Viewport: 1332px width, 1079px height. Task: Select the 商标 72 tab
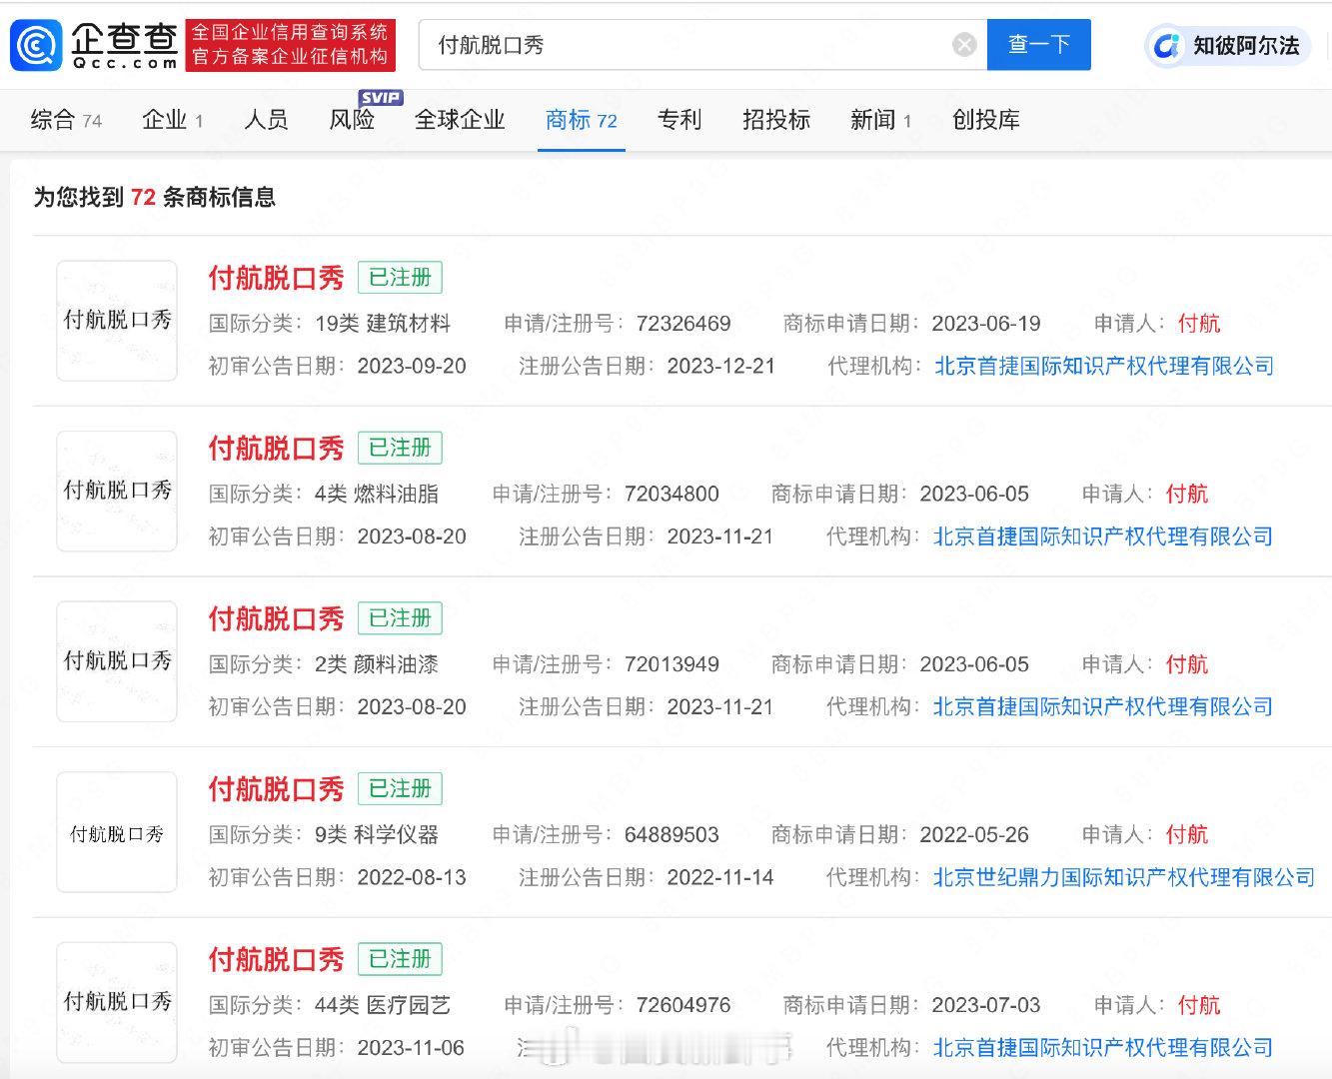[x=582, y=120]
